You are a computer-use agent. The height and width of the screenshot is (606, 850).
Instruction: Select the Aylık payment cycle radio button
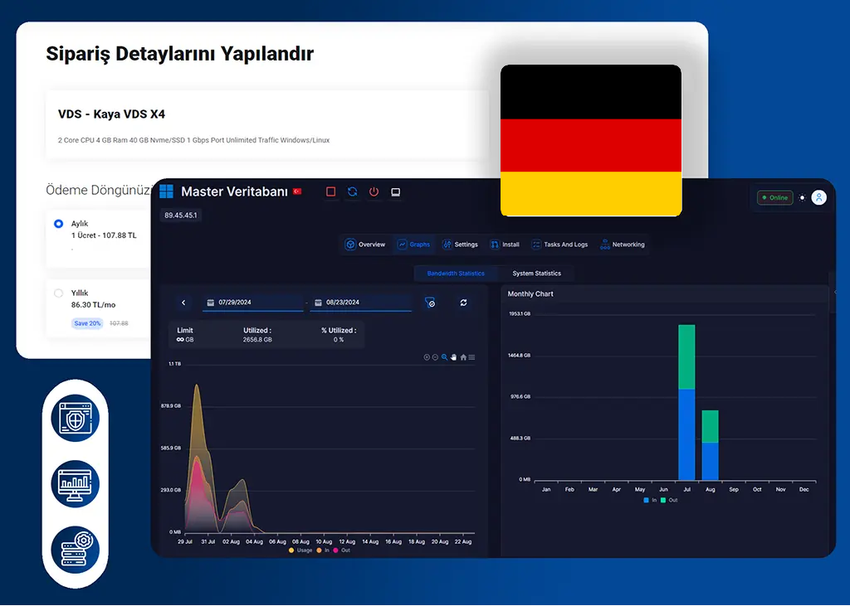[58, 224]
